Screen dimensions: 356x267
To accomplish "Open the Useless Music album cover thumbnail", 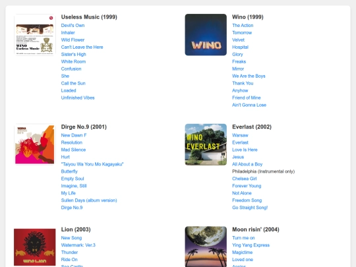I will pos(35,35).
